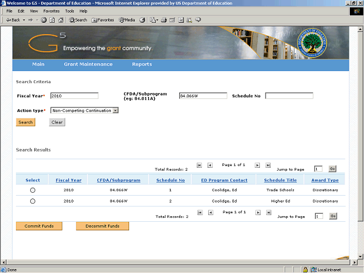364x273 pixels.
Task: Go to first page in bottom pager
Action: click(x=200, y=213)
